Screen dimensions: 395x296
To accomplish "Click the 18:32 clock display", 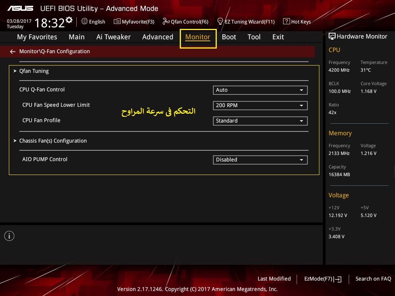I will (50, 23).
